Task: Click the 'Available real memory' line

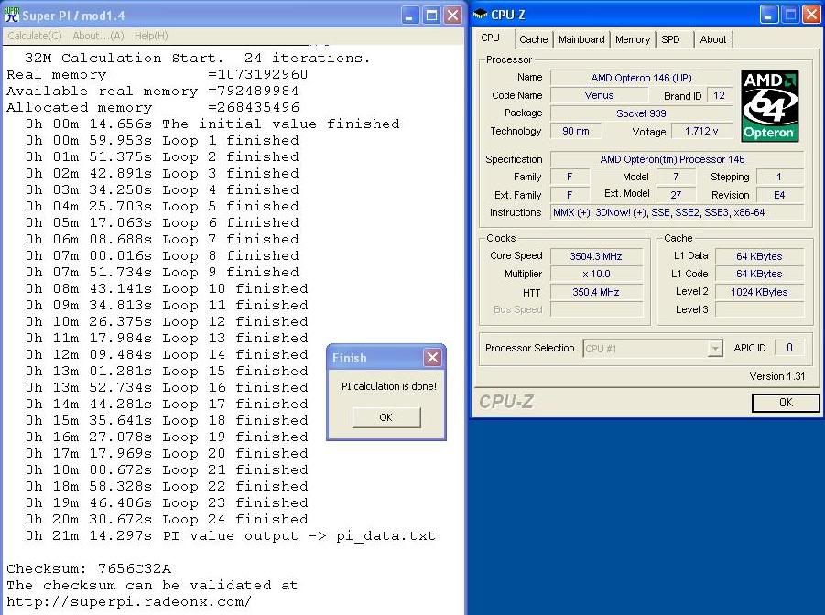Action: [153, 91]
